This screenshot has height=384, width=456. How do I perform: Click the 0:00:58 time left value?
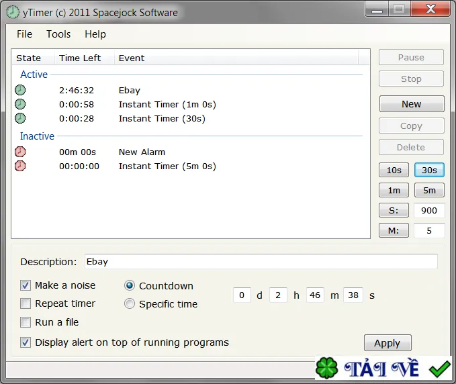click(x=77, y=104)
